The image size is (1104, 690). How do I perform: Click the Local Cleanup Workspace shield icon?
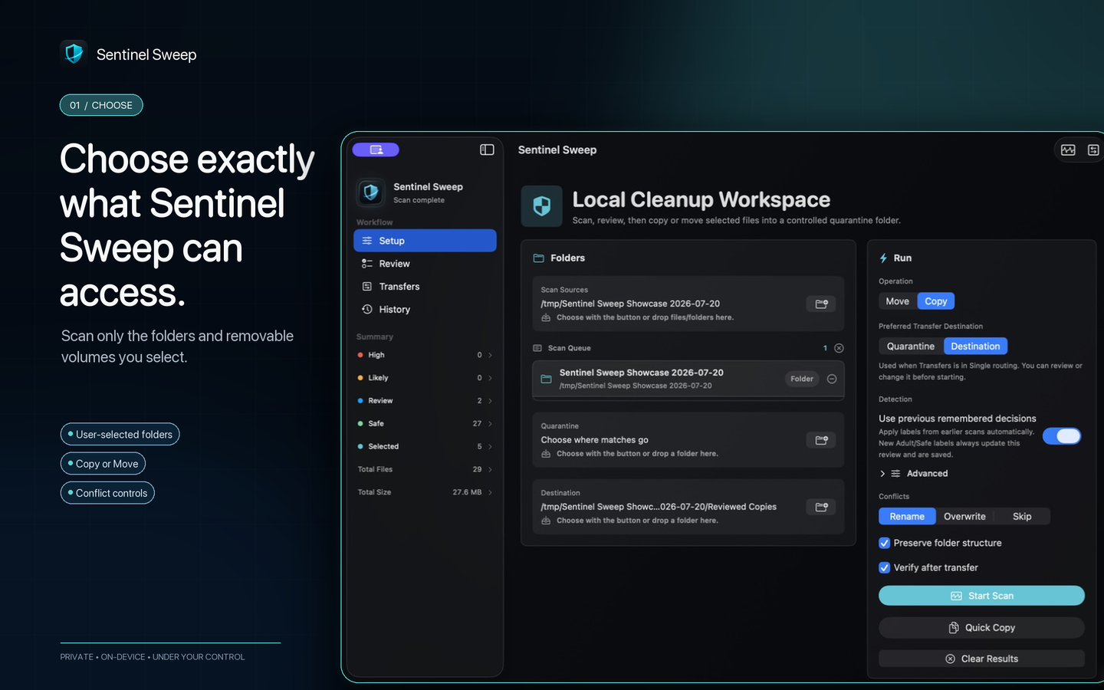542,206
